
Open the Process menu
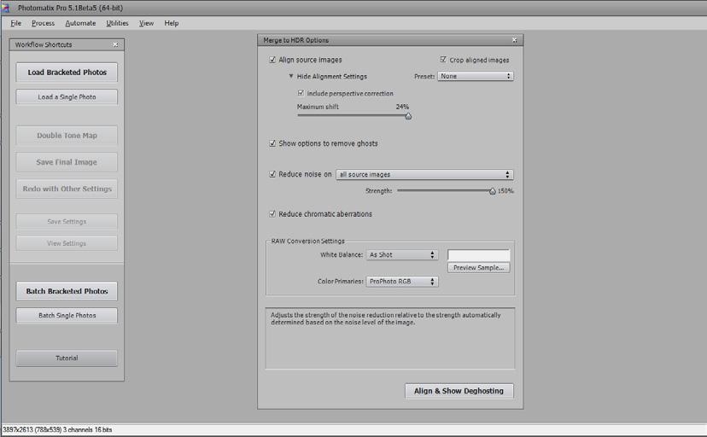click(43, 23)
